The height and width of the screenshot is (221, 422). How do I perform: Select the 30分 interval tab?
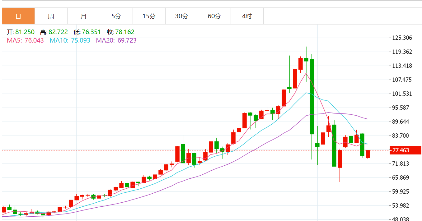point(182,16)
